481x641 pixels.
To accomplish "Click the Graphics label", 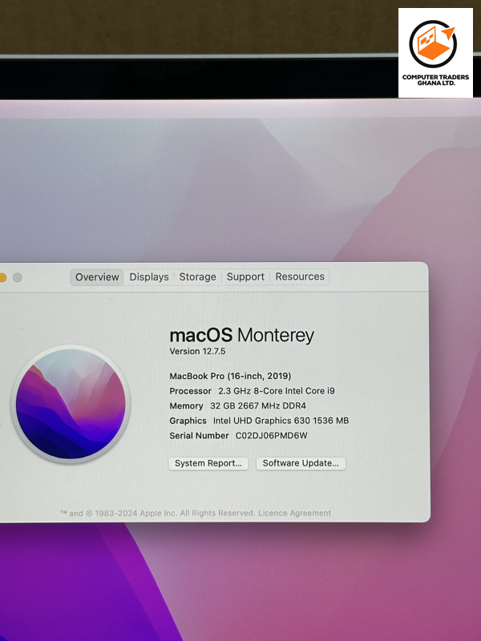I will [188, 421].
